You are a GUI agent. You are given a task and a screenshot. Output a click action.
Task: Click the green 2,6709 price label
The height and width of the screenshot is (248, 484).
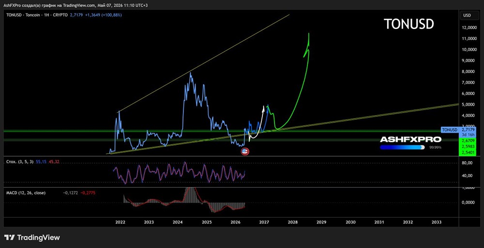pyautogui.click(x=468, y=140)
